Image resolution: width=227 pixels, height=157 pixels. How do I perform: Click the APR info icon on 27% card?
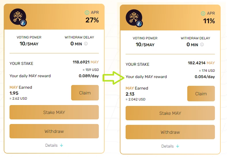(87, 13)
